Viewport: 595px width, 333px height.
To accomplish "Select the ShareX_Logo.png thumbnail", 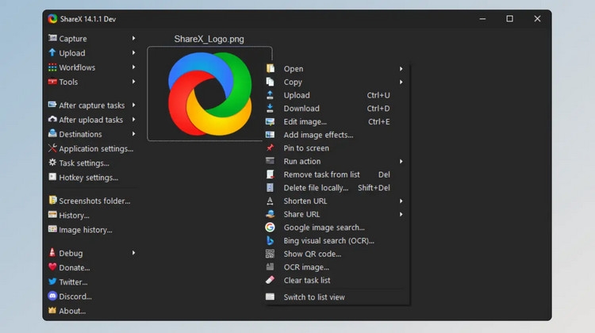I will (209, 94).
